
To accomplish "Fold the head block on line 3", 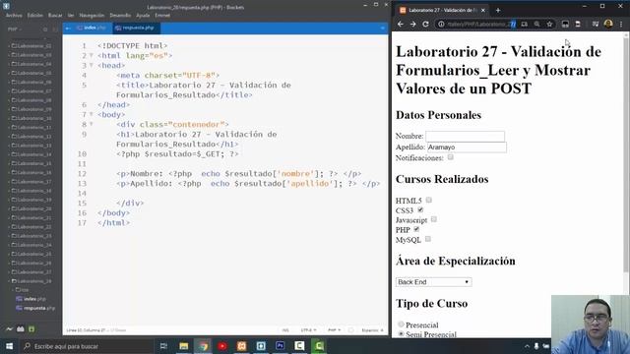I will tap(92, 65).
